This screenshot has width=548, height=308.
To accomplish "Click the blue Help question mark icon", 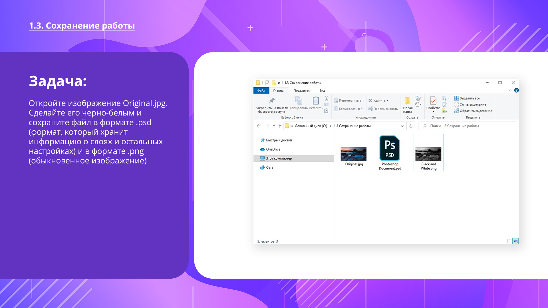I will 516,90.
